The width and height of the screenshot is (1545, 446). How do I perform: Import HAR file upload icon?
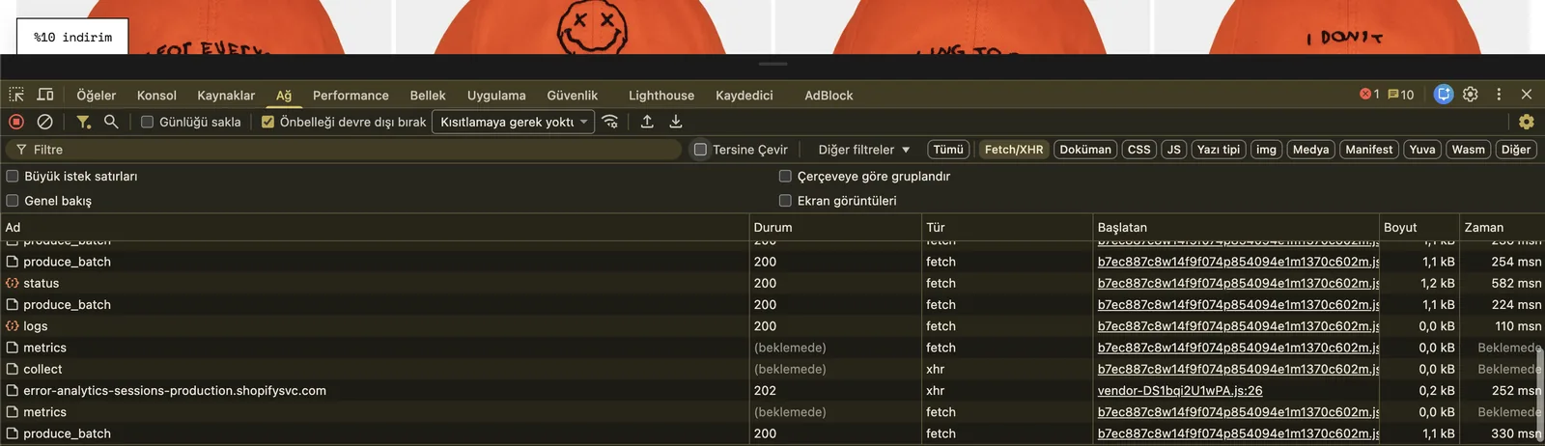(x=647, y=122)
